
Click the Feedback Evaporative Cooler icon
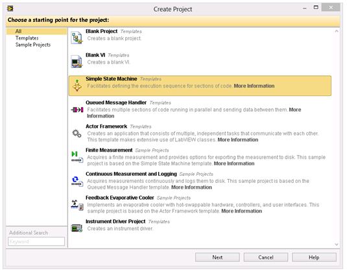click(77, 205)
